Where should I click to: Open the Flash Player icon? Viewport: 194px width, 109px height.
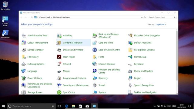[x=59, y=57]
